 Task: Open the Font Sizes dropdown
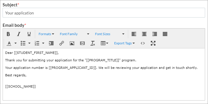pyautogui.click(x=110, y=34)
